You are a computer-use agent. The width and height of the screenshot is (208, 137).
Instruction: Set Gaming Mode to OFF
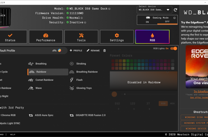click(x=167, y=22)
